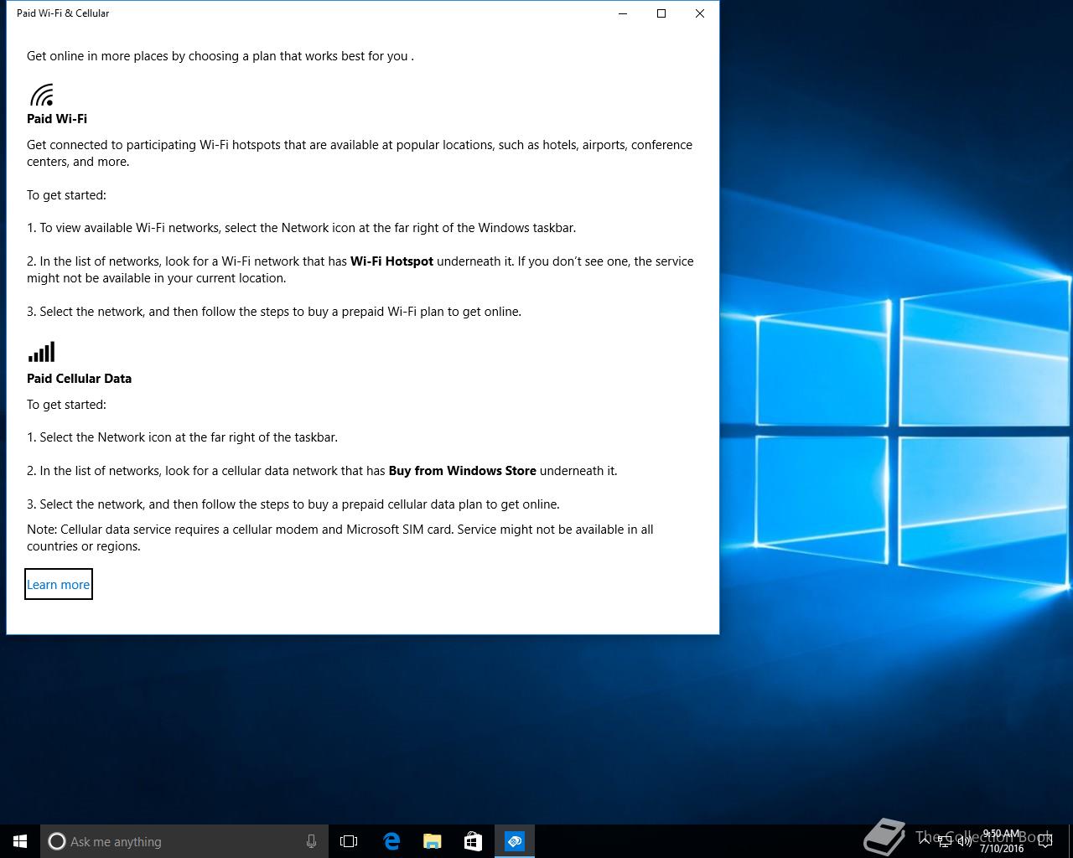Open the Learn more link
Viewport: 1073px width, 858px height.
pyautogui.click(x=58, y=585)
